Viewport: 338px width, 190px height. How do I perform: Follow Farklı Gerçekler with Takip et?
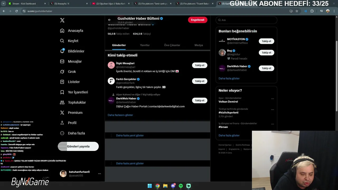tap(200, 81)
